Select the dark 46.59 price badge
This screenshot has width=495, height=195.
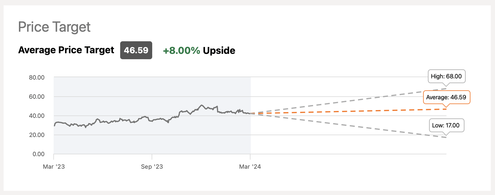136,50
